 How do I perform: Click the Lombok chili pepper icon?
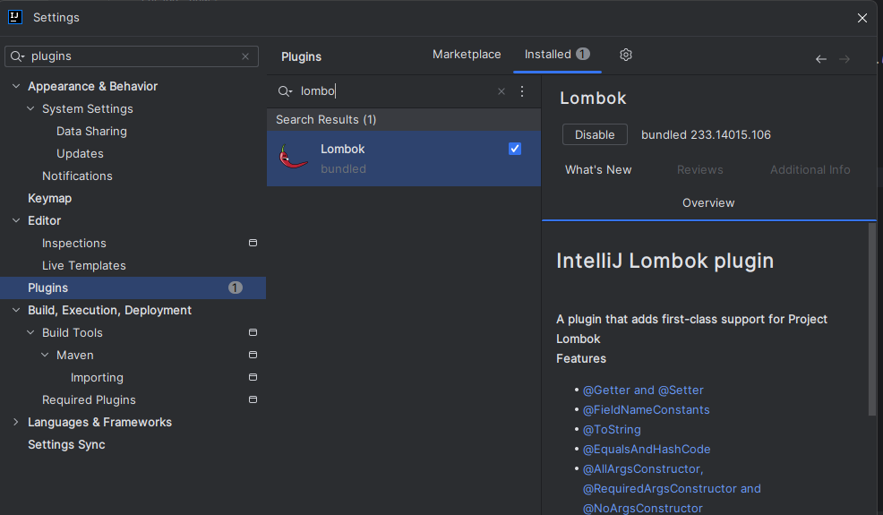click(293, 158)
